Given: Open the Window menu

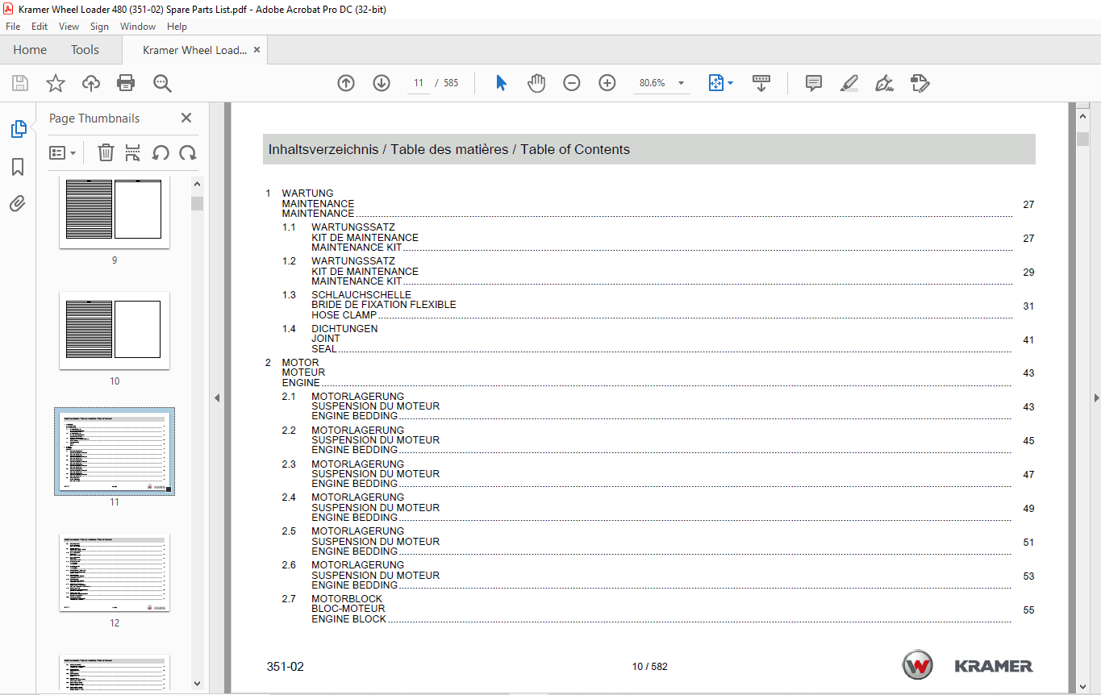Looking at the screenshot, I should coord(138,27).
